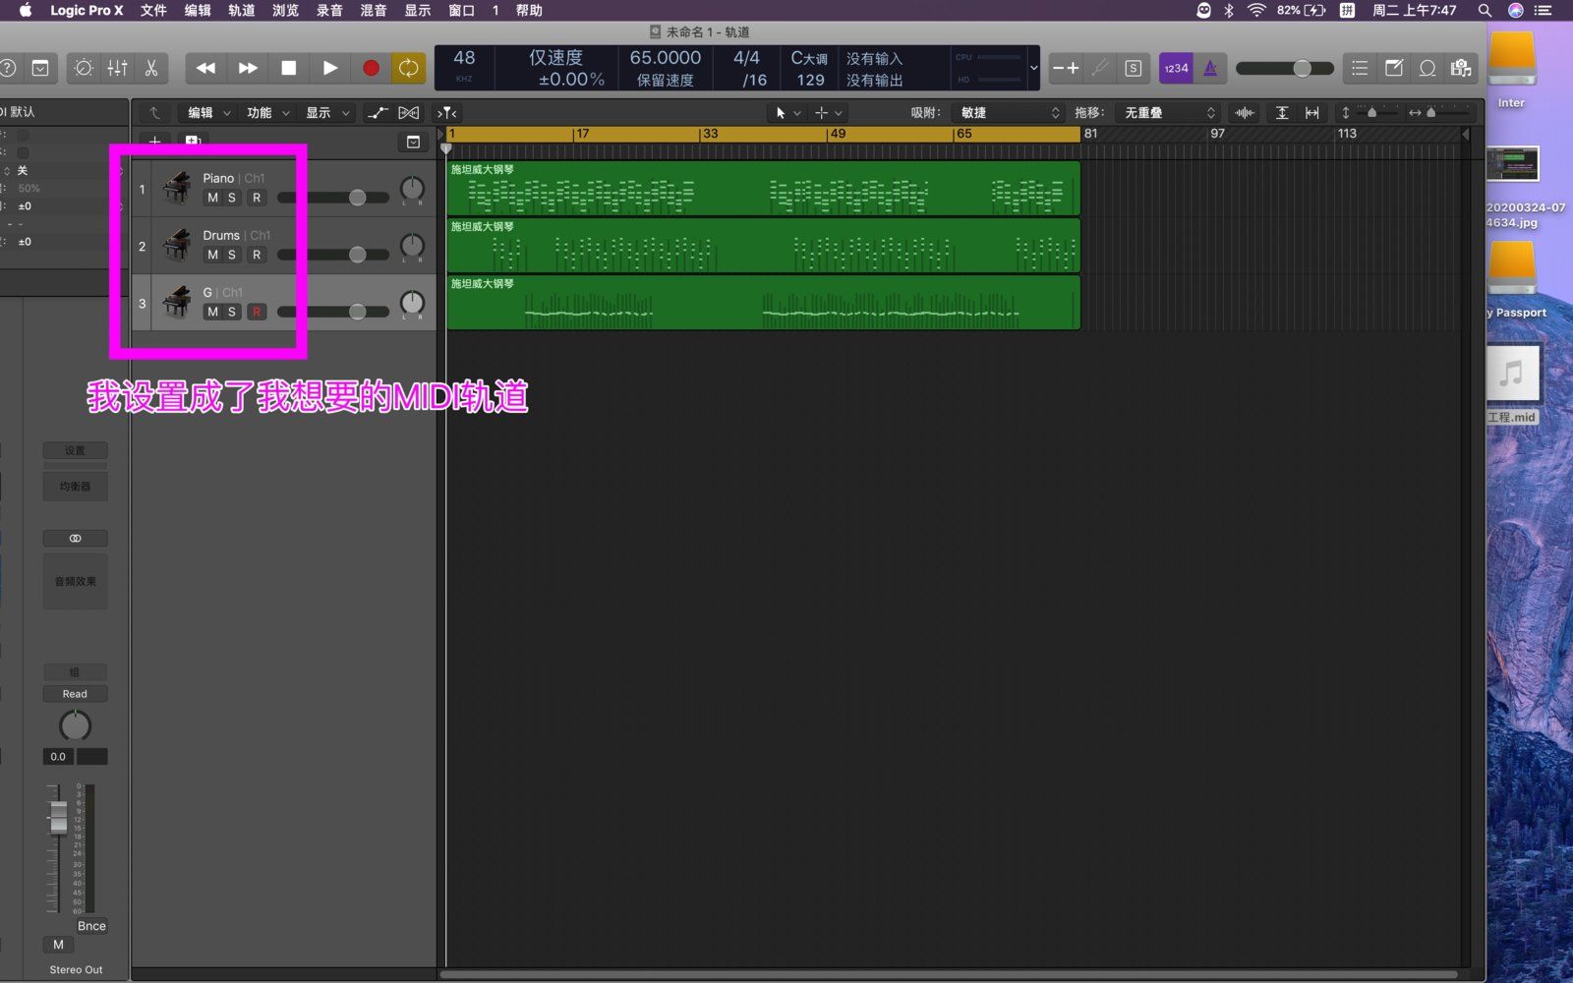Open the Loop Browser icon
This screenshot has height=983, width=1573.
(x=1427, y=68)
